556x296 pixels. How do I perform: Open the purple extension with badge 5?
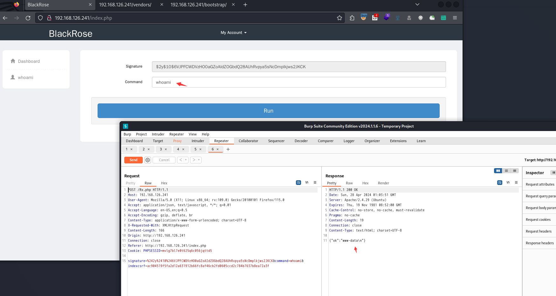387,17
